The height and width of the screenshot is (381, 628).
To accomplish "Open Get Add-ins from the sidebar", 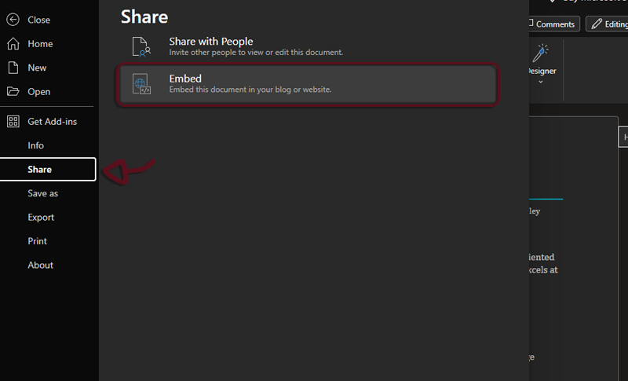I will [x=52, y=122].
